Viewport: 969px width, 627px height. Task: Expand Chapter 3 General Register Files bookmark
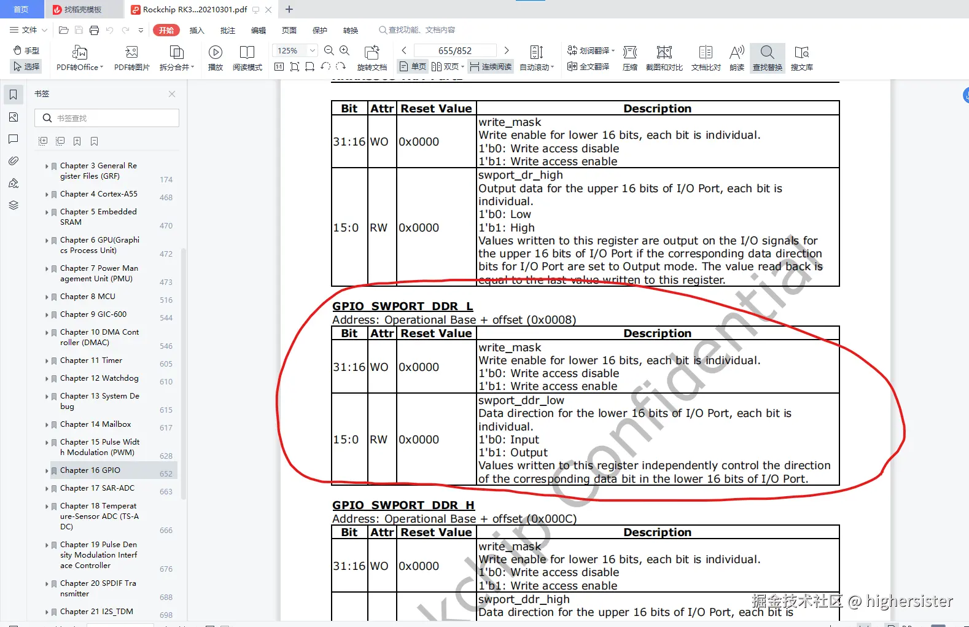pos(47,166)
